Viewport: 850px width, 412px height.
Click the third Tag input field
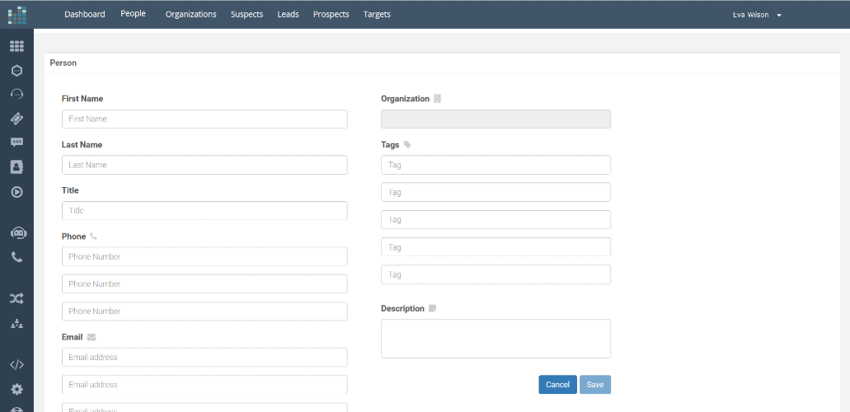495,219
